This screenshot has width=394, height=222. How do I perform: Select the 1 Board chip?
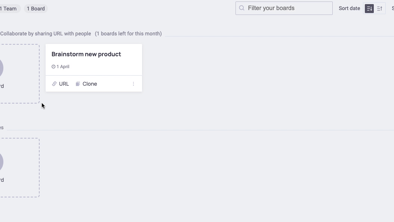36,9
